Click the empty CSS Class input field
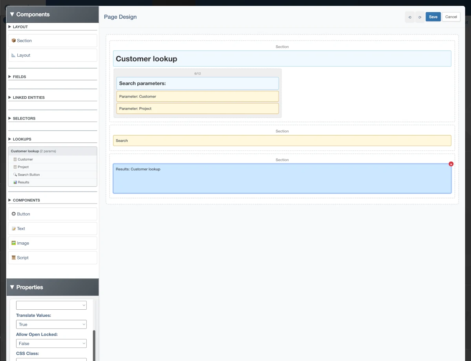 coord(51,359)
